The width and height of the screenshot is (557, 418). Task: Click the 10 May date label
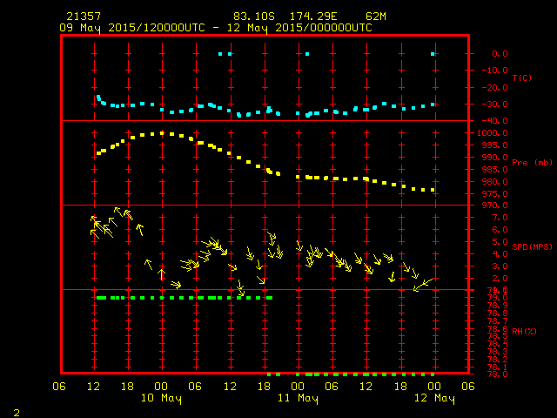[x=161, y=398]
